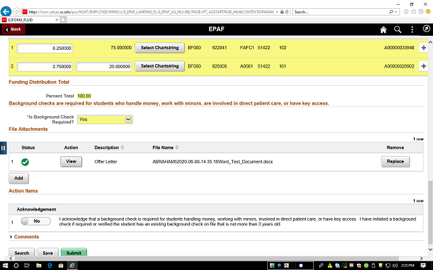Click the IE smiley feedback icon
The height and width of the screenshot is (270, 433).
point(428,11)
